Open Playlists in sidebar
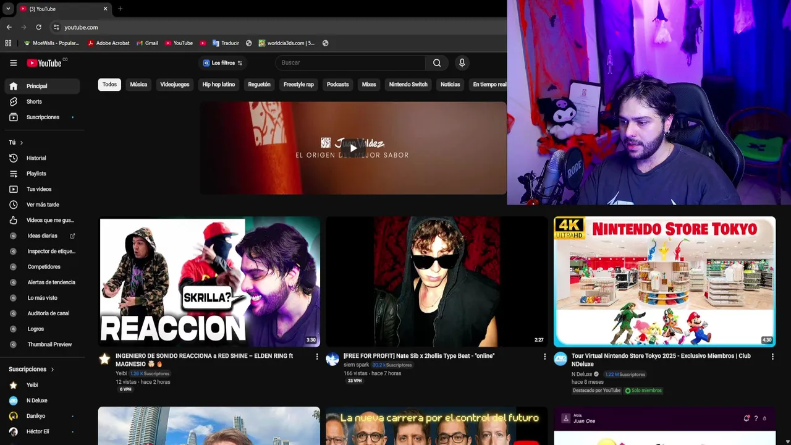Image resolution: width=791 pixels, height=445 pixels. click(x=42, y=174)
